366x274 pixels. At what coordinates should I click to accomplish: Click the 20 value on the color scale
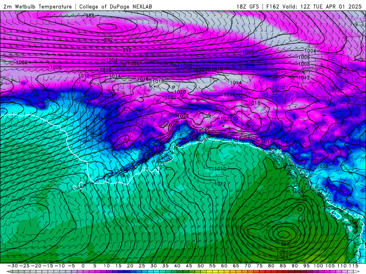tap(130, 266)
